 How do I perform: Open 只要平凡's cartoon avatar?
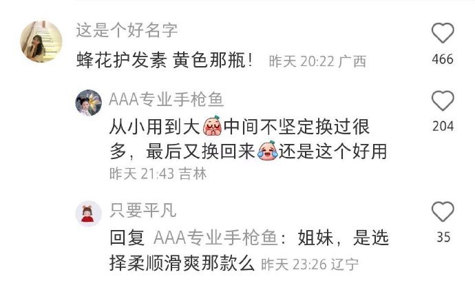point(88,213)
